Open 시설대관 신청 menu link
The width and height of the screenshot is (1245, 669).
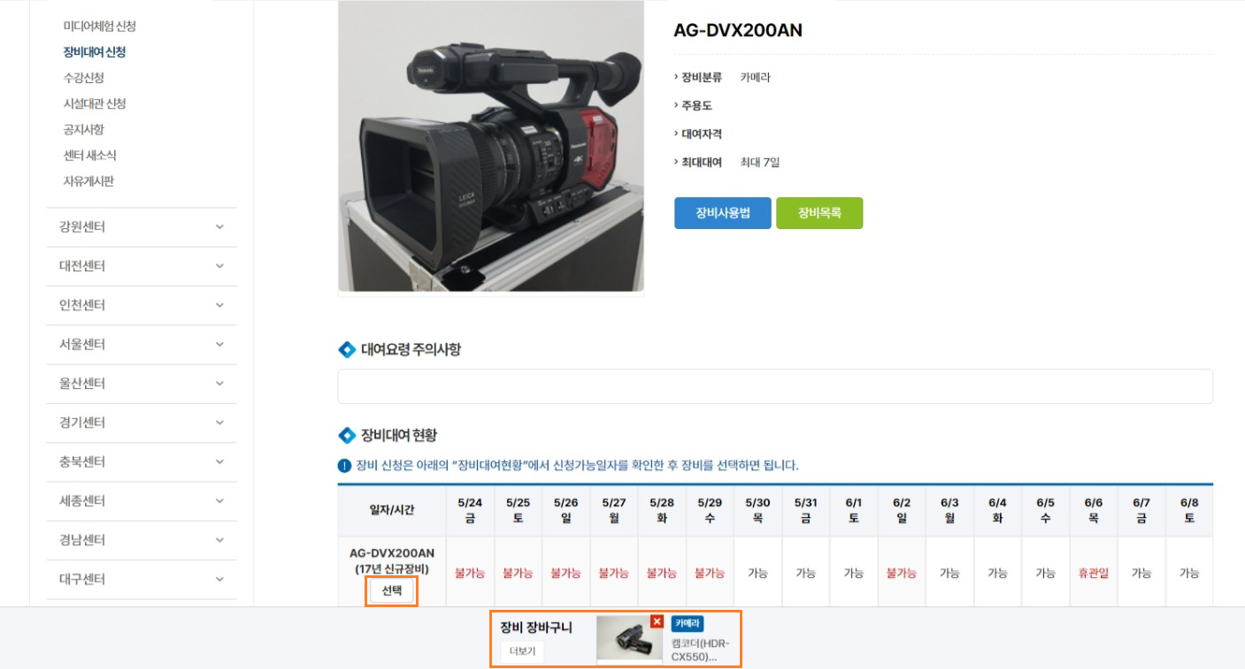(x=95, y=103)
